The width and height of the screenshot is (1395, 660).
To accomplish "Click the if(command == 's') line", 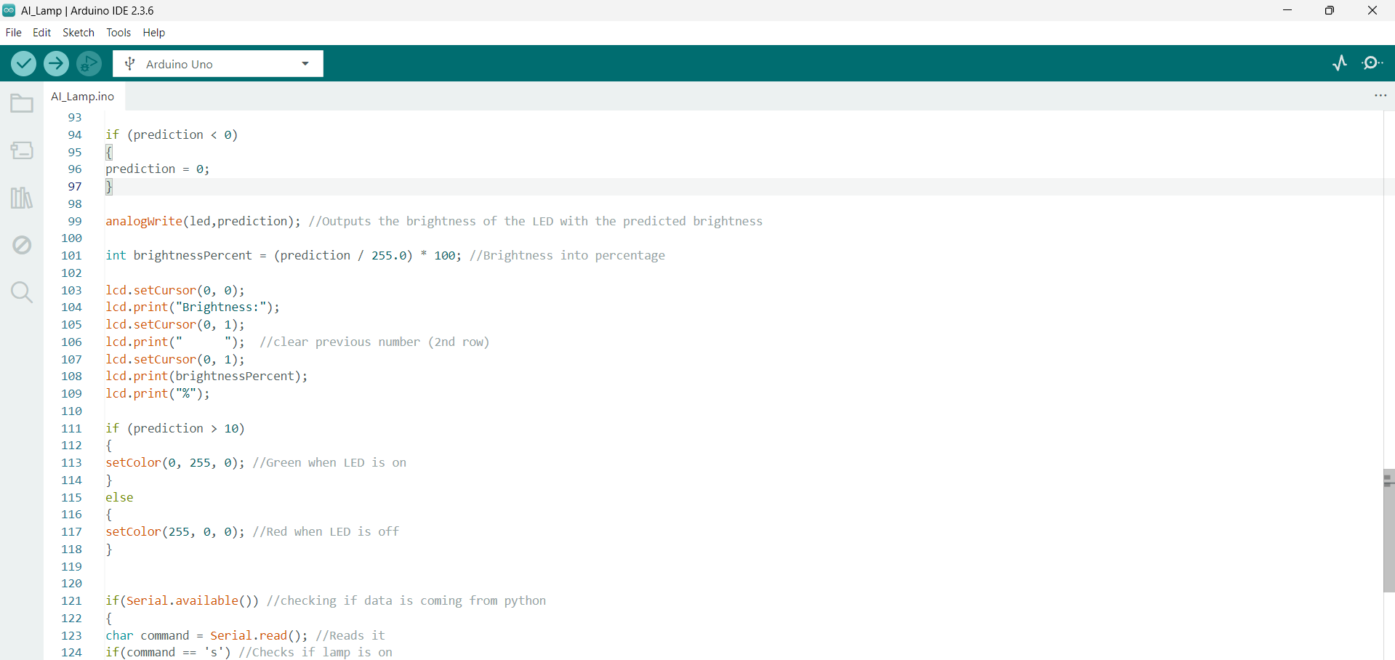I will click(x=249, y=652).
